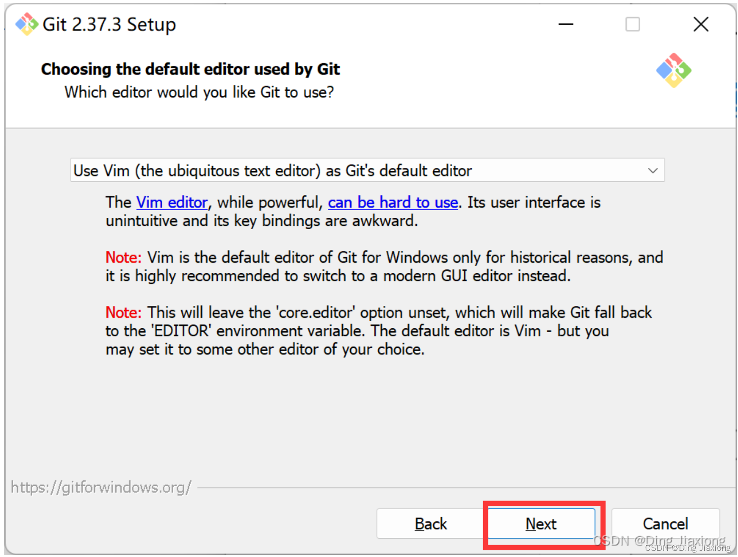The height and width of the screenshot is (557, 738).
Task: Open the https://gitforwindows.org/ link
Action: [x=101, y=487]
